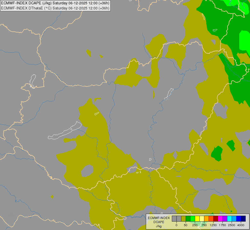This screenshot has height=230, width=250.
Task: Select the pale yellow legend swatch
Action: coord(202,219)
